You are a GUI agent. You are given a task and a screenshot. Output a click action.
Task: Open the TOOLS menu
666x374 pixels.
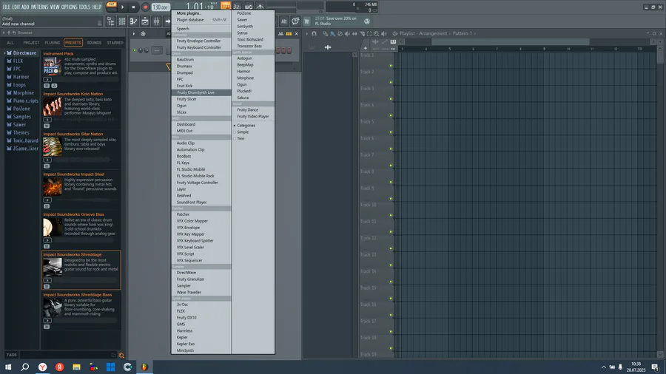point(84,7)
